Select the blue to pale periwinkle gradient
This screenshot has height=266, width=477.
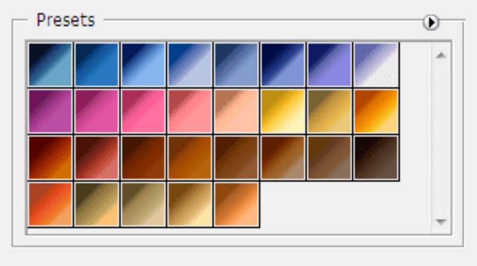[x=190, y=64]
